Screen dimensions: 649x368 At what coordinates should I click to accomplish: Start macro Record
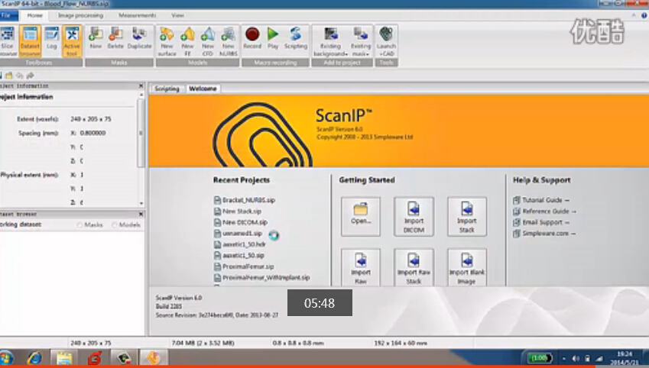(252, 38)
